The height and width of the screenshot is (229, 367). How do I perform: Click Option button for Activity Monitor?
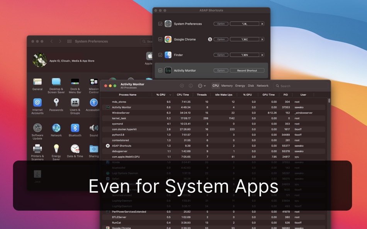point(221,70)
